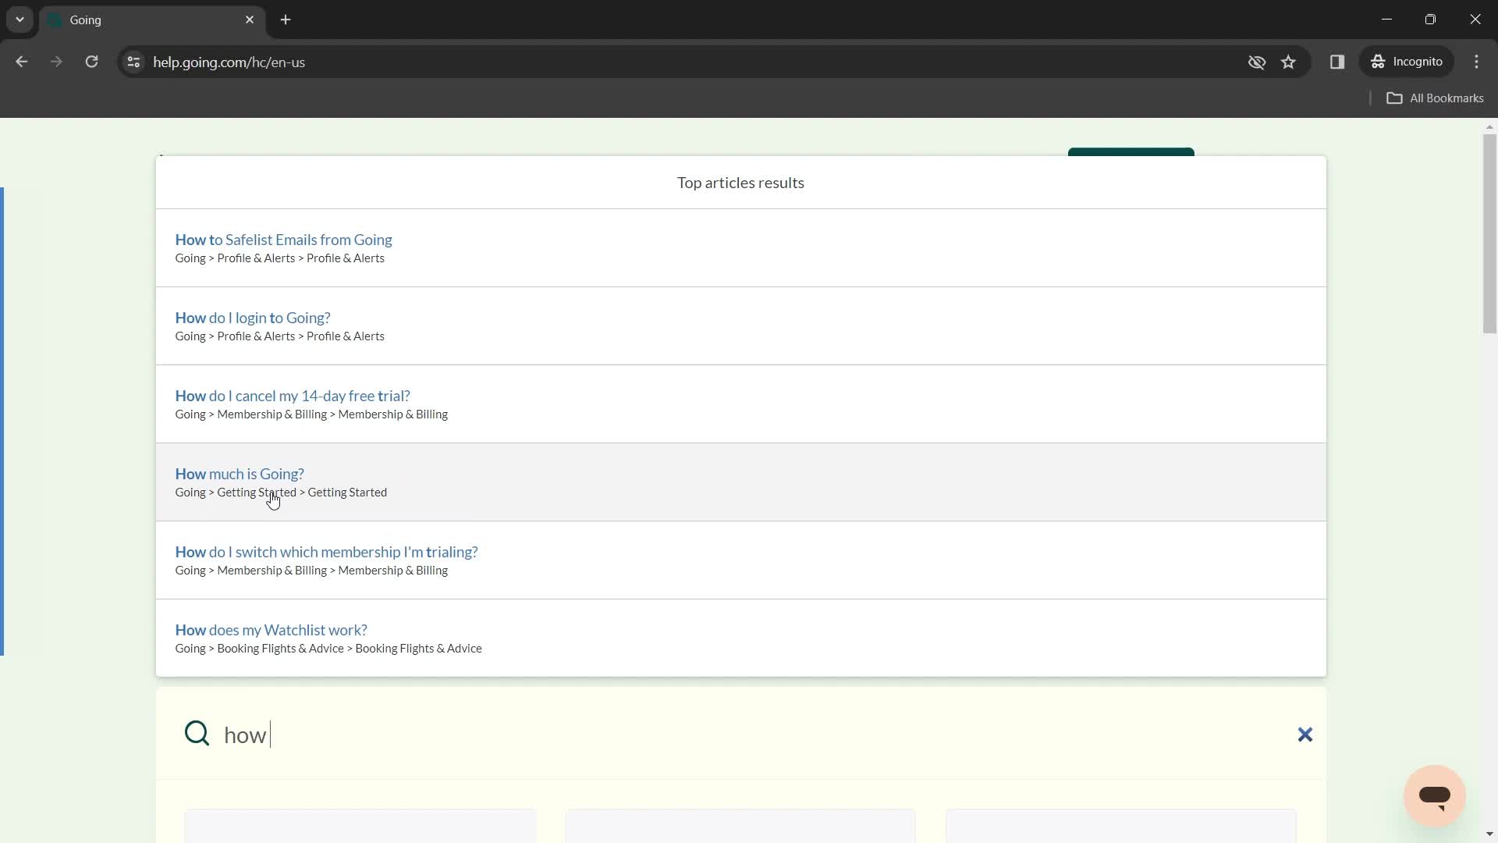Click breadcrumb under 'How much is Going?'

pos(281,493)
